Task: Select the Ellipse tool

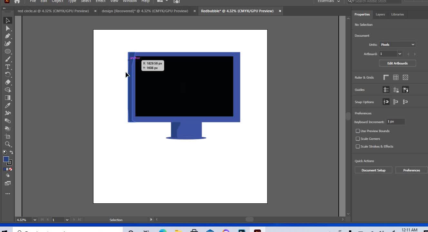Action: [x=8, y=52]
